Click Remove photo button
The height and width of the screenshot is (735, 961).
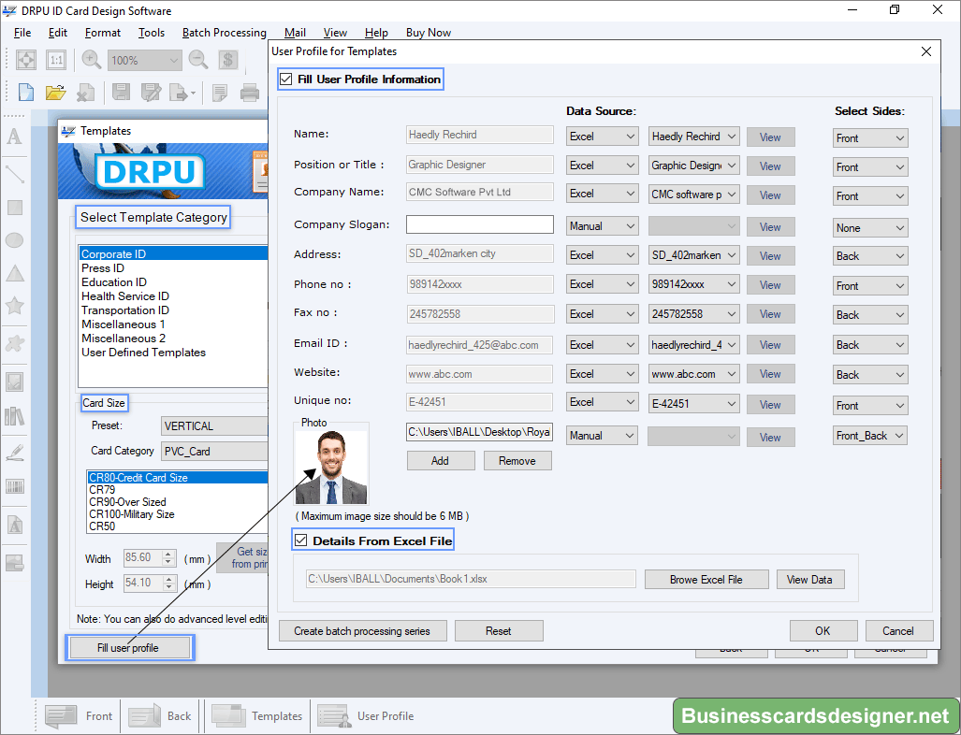click(x=517, y=461)
